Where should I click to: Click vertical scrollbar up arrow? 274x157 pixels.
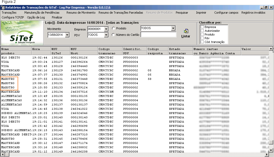point(271,49)
